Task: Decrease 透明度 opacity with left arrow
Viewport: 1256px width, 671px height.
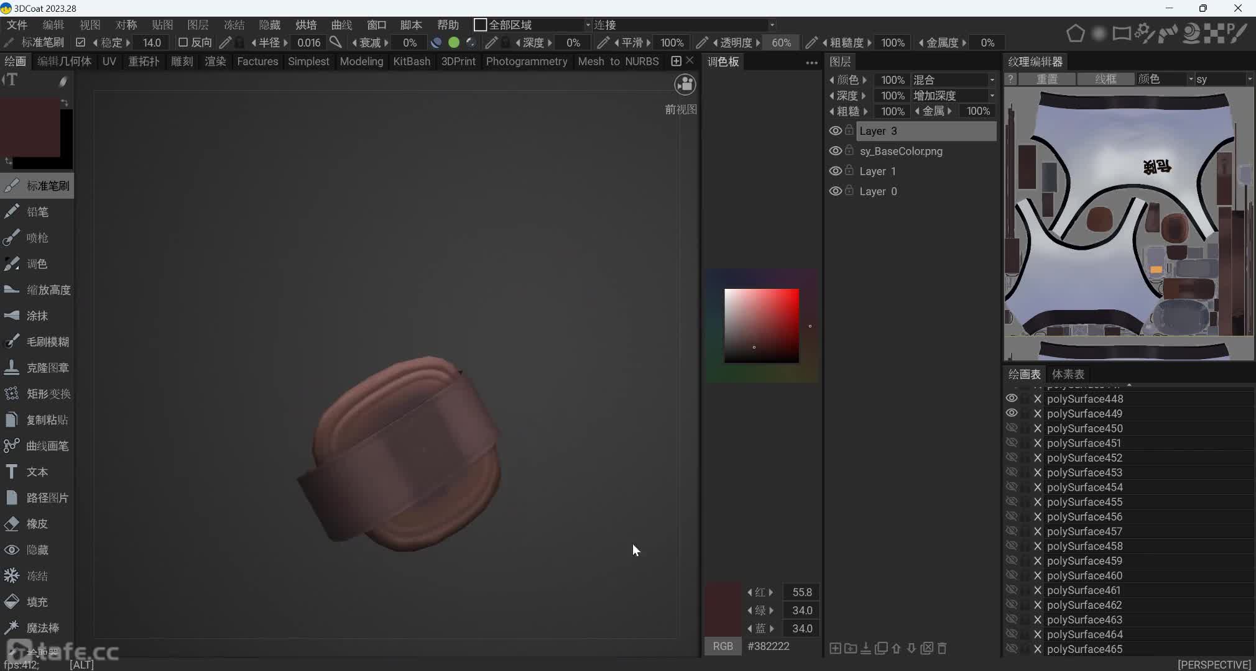Action: pyautogui.click(x=715, y=42)
